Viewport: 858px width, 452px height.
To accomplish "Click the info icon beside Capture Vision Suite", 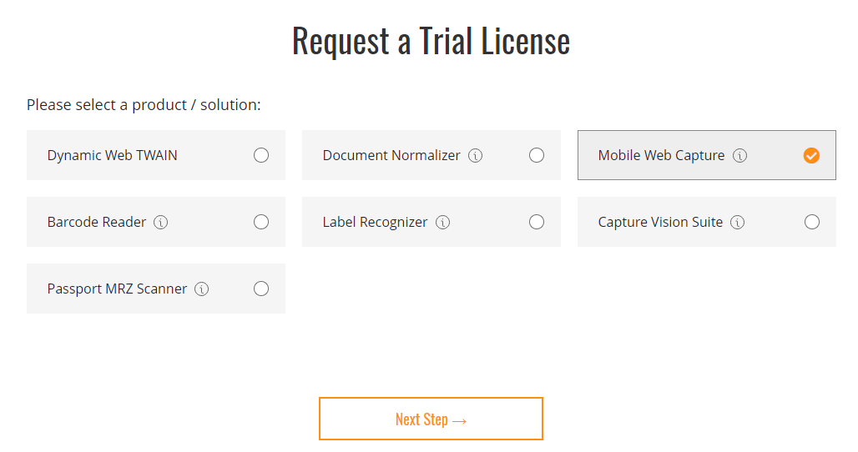I will pyautogui.click(x=738, y=222).
